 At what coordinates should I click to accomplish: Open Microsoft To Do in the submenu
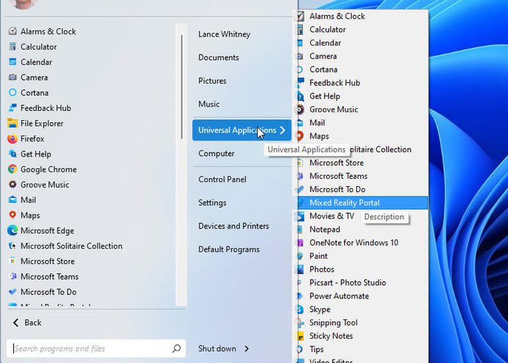pos(337,189)
